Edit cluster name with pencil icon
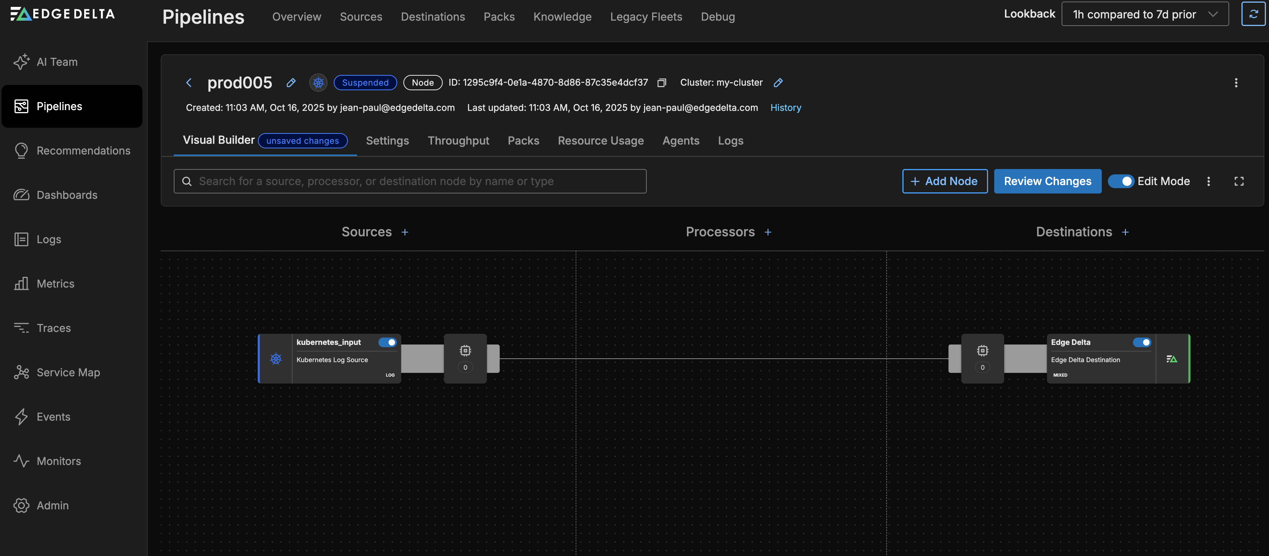The width and height of the screenshot is (1269, 556). [x=778, y=83]
